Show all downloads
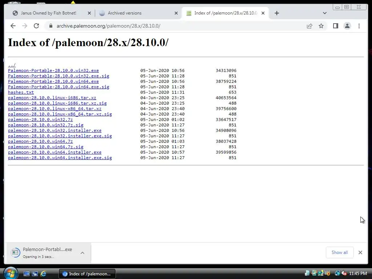 click(340, 252)
